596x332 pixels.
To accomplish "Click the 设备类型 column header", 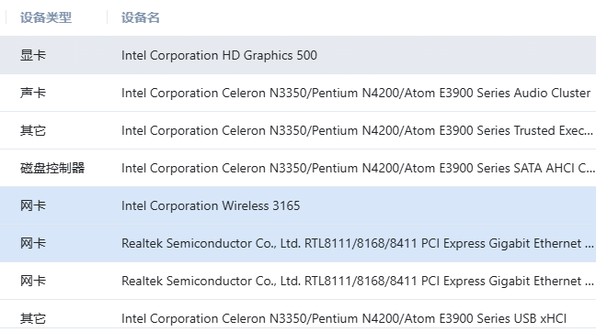I will 46,17.
